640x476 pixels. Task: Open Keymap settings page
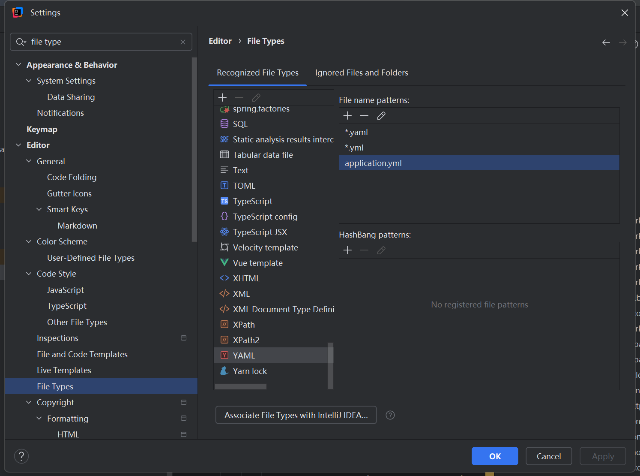coord(42,129)
